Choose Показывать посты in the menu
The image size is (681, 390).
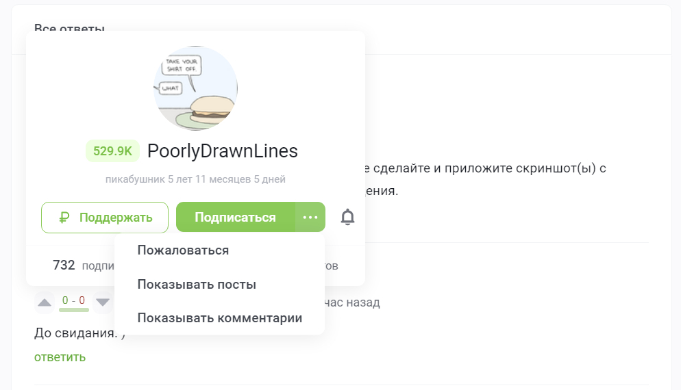click(197, 284)
